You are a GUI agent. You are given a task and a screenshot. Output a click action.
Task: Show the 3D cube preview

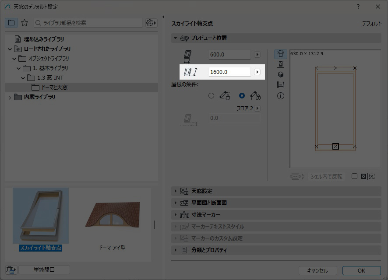pos(281,75)
